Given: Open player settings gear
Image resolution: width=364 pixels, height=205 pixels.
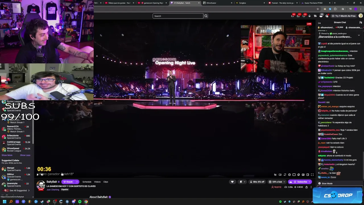Looking at the screenshot, I should coord(289,175).
